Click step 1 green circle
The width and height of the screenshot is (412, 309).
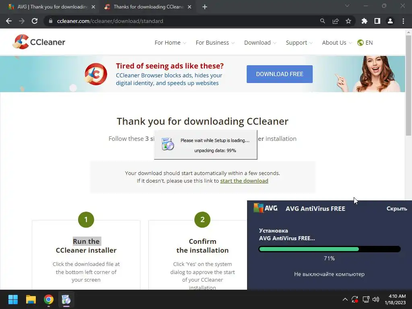[86, 220]
